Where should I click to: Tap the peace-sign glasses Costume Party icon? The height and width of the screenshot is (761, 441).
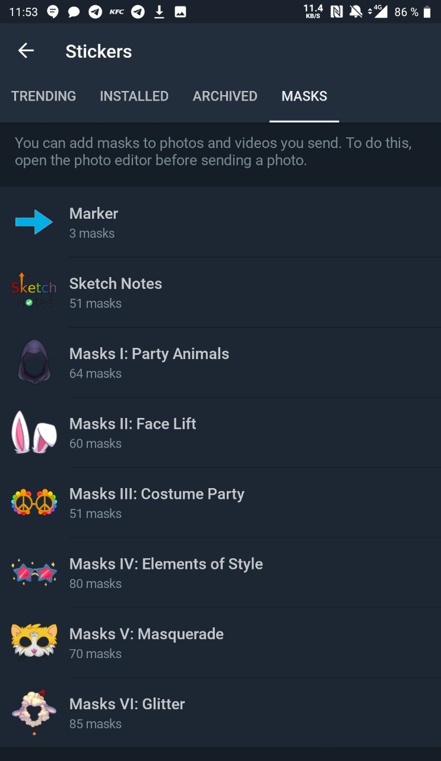click(x=34, y=502)
